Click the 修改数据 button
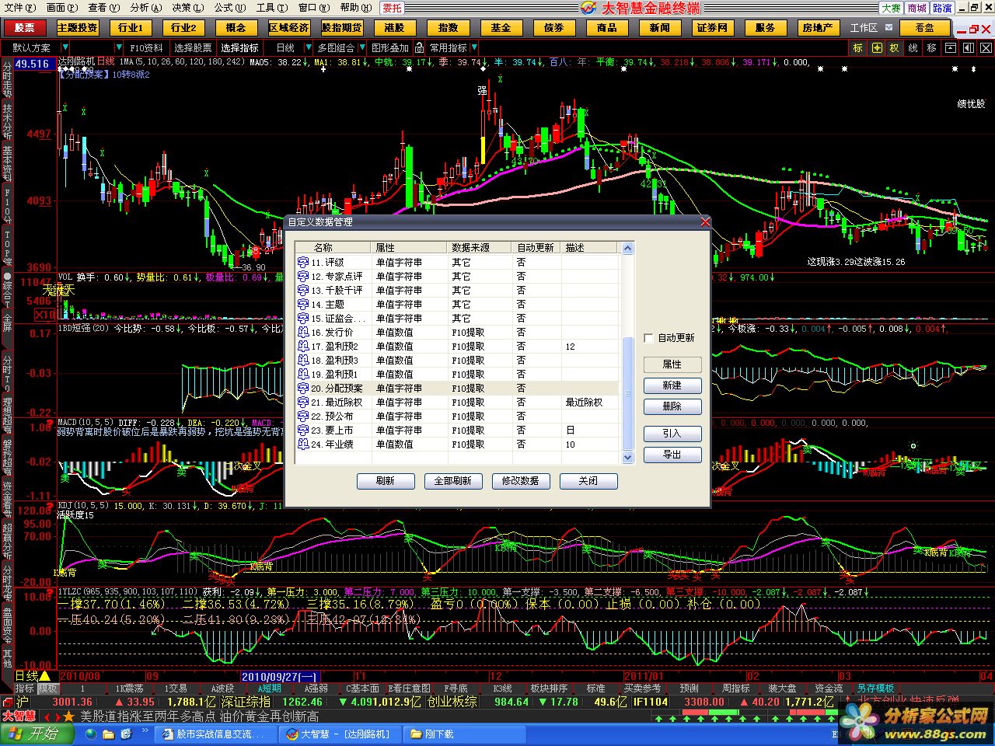Image resolution: width=995 pixels, height=746 pixels. pos(521,481)
